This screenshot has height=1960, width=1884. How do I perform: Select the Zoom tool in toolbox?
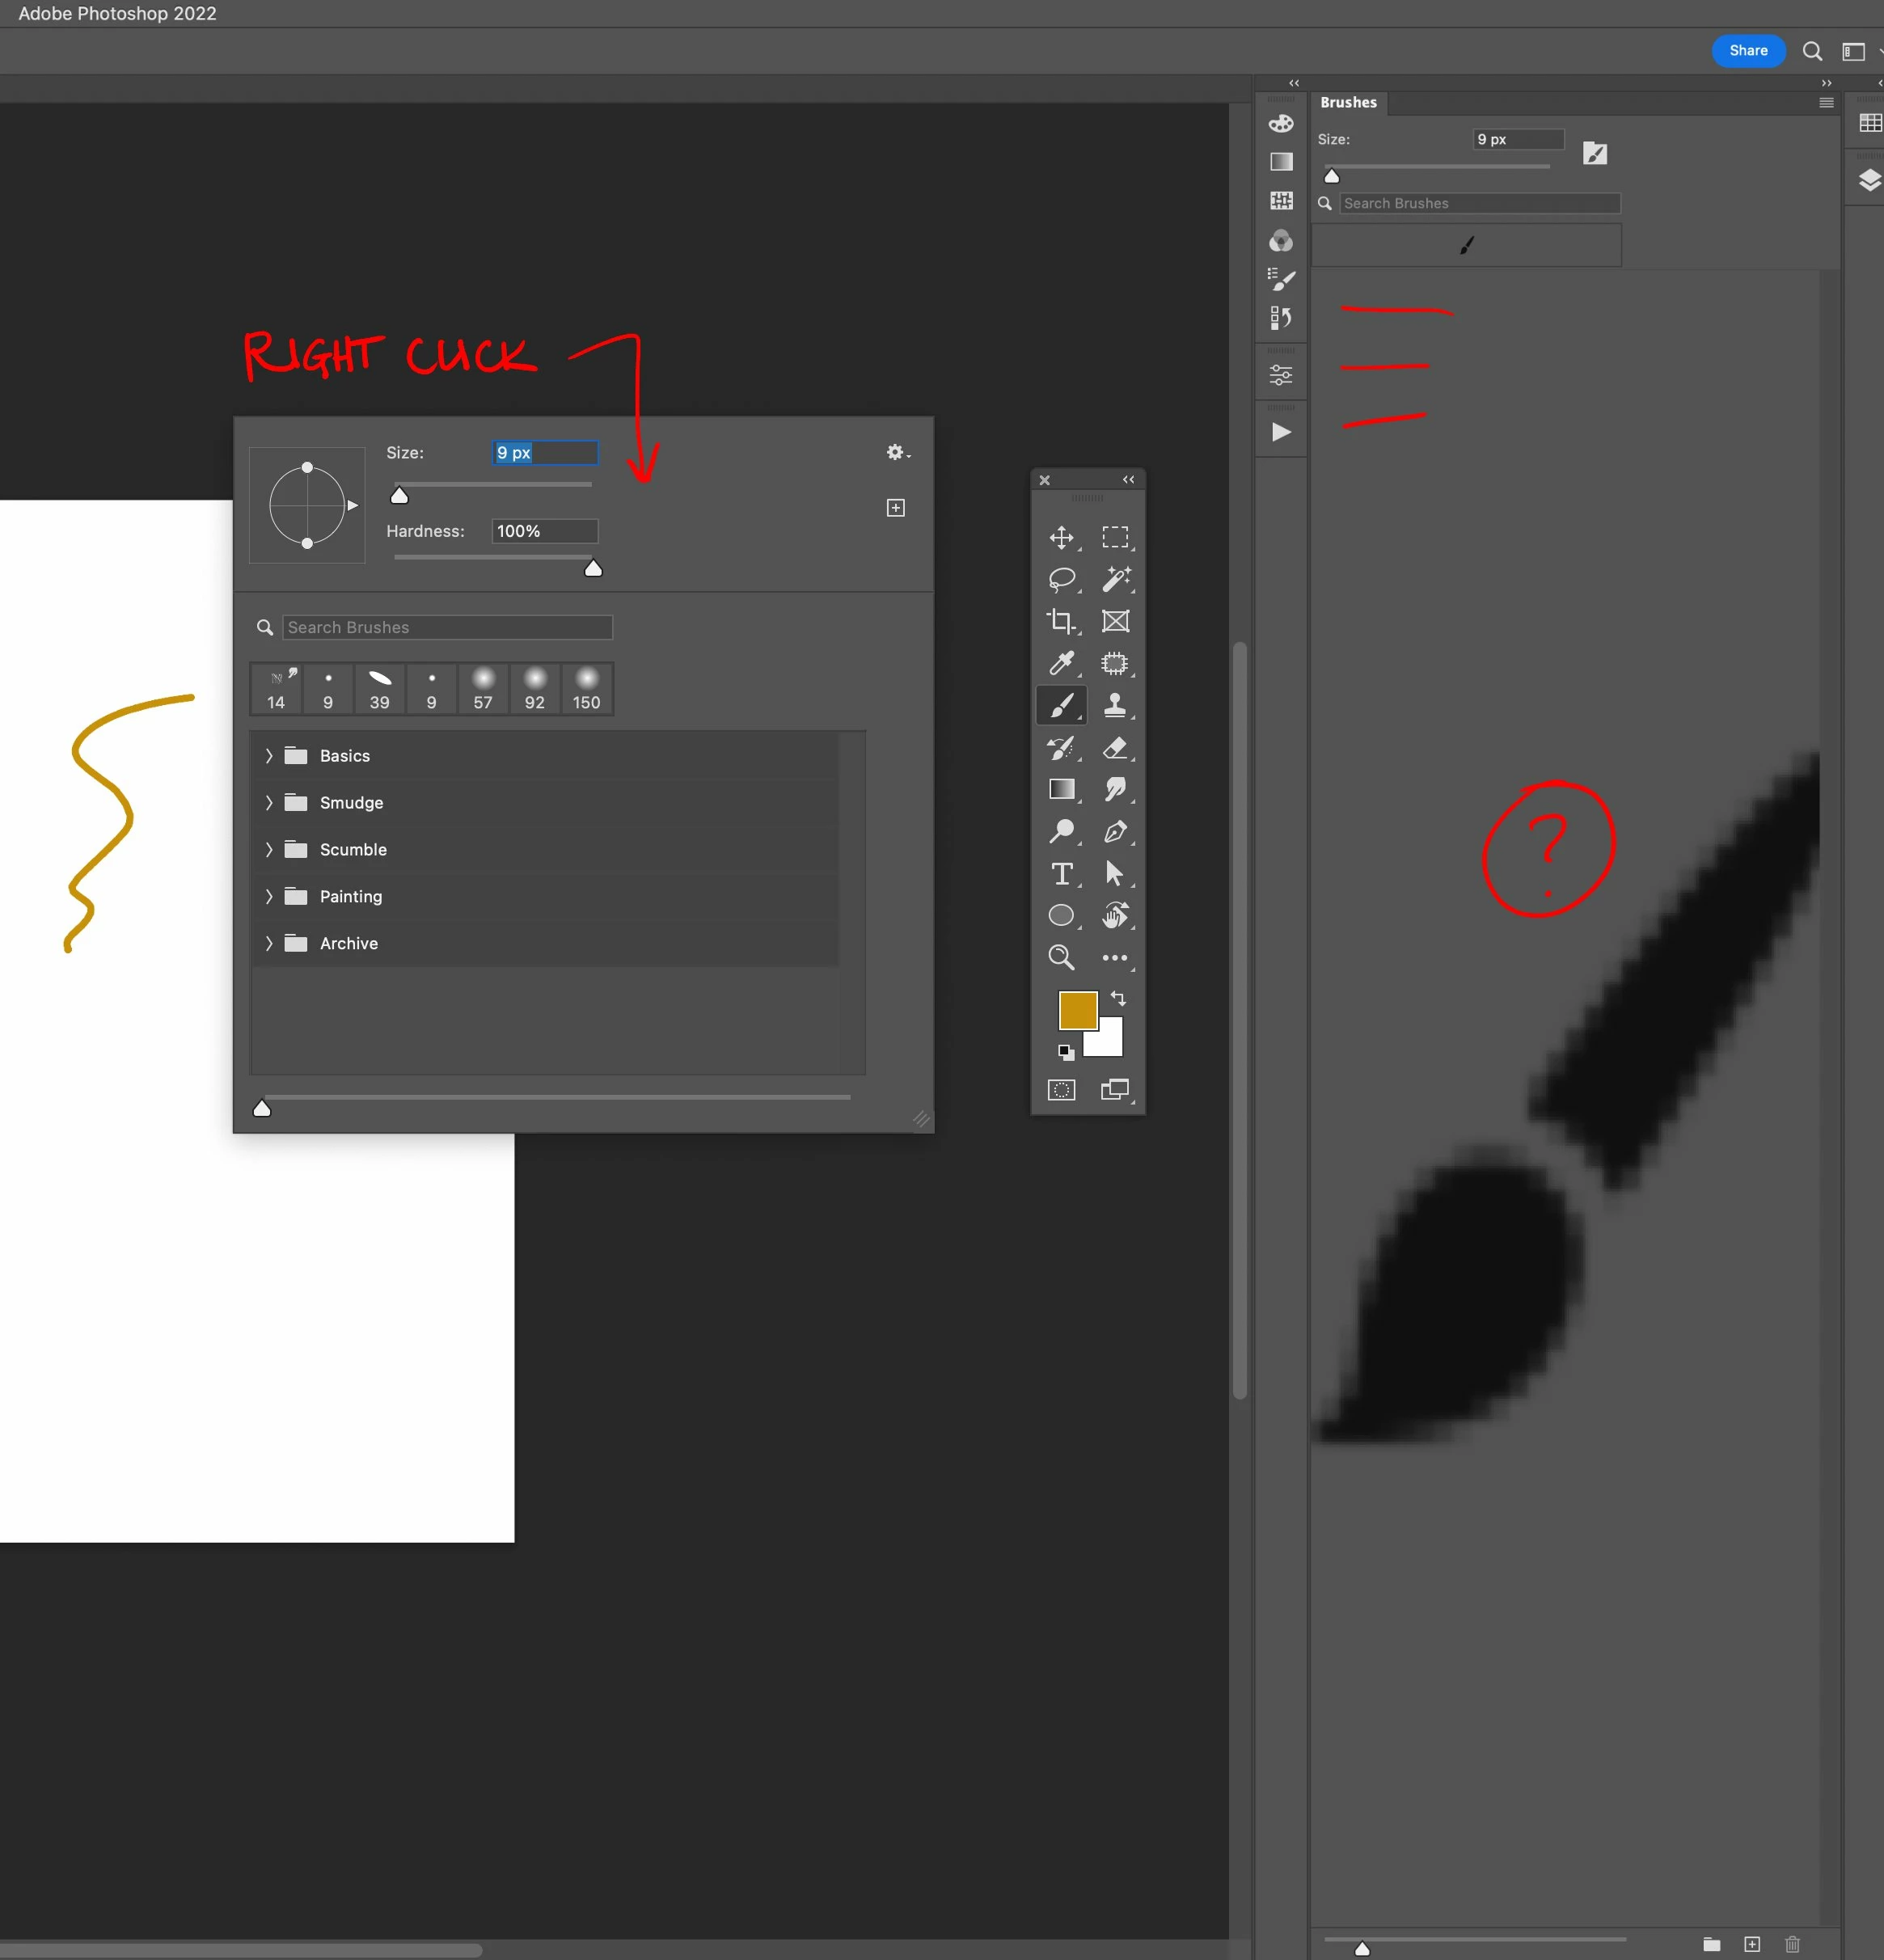[1061, 957]
